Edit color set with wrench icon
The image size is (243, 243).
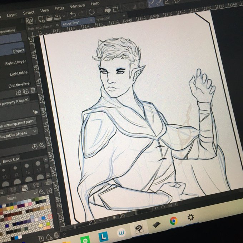coord(42,192)
